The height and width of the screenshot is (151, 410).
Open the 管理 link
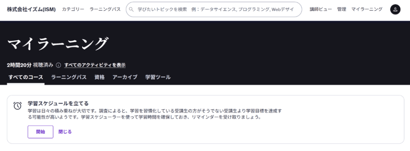click(x=342, y=10)
